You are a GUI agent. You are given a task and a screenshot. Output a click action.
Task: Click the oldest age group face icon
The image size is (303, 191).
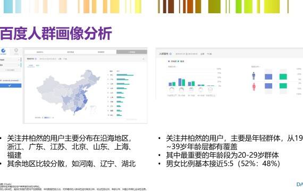tap(211, 90)
